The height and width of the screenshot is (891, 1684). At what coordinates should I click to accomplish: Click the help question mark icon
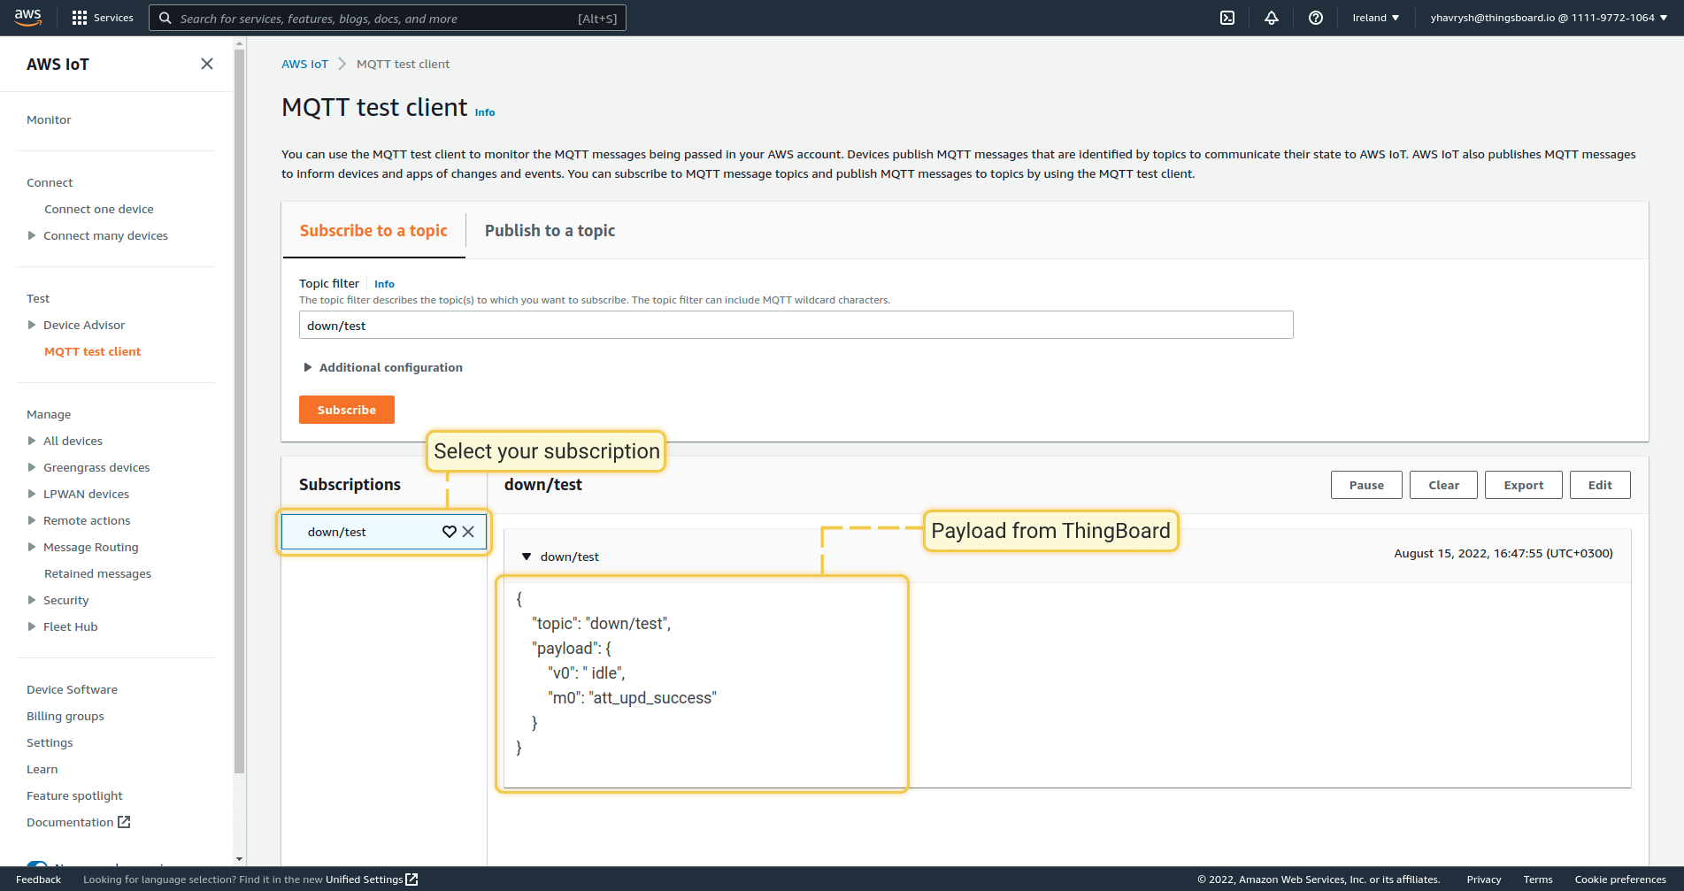(1316, 18)
